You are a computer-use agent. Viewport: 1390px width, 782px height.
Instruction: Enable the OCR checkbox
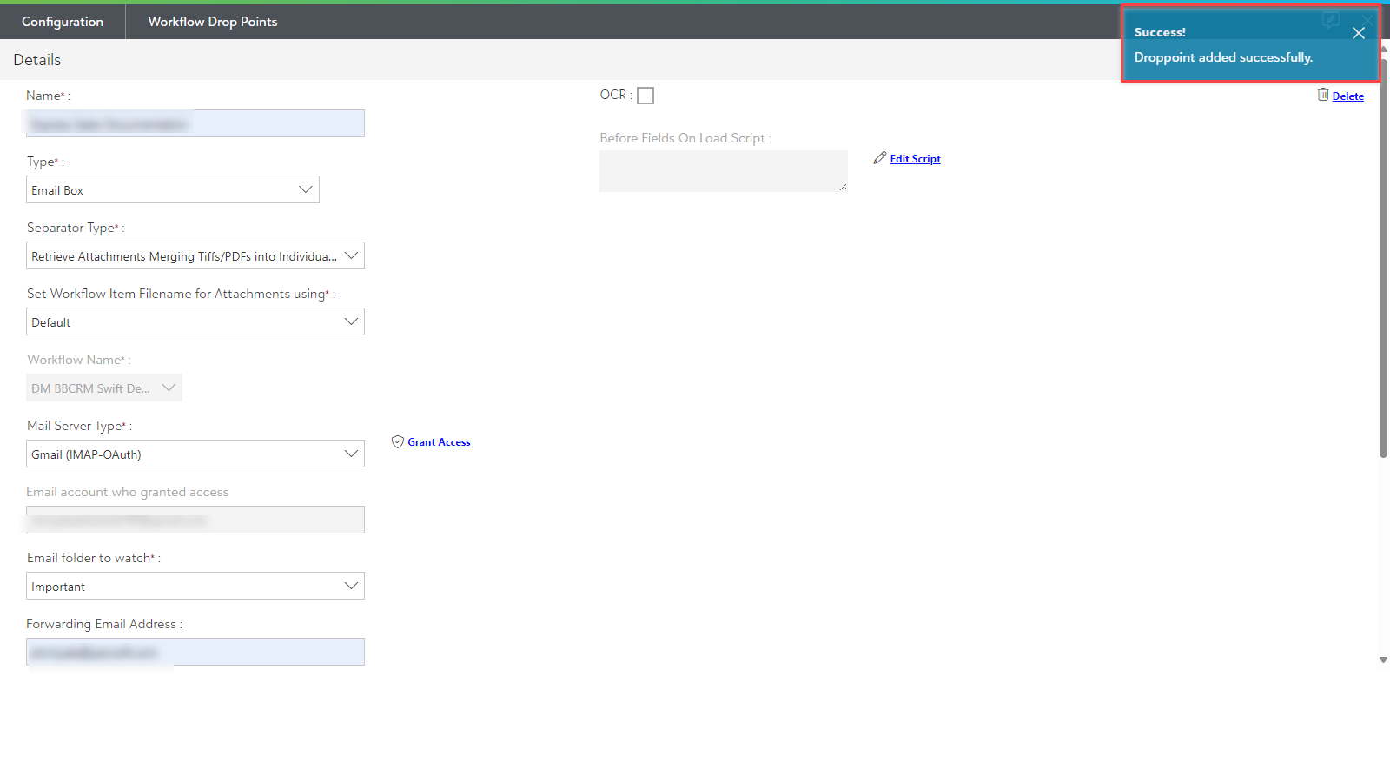[645, 96]
